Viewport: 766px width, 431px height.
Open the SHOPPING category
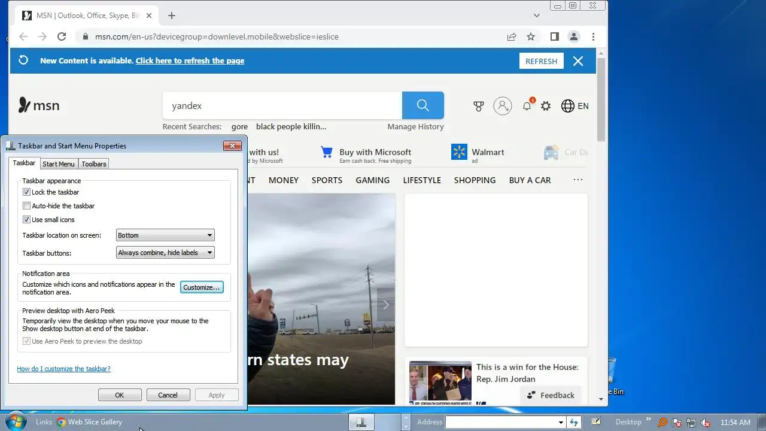pos(475,180)
